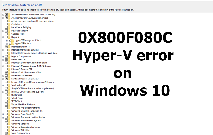213x135 pixels.
Task: Expand Internet Information Services node
Action: tap(3, 50)
